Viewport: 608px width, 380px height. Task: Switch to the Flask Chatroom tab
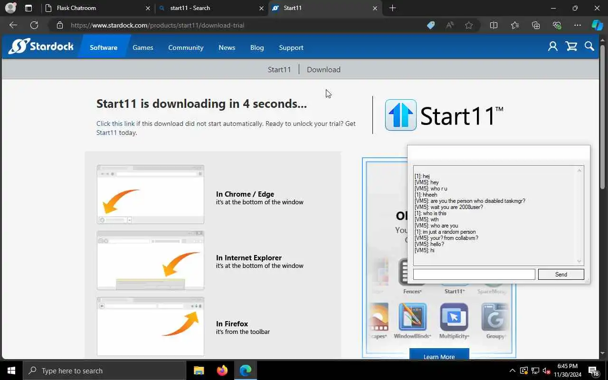tap(97, 8)
